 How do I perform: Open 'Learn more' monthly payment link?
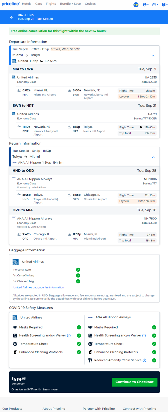50,389
